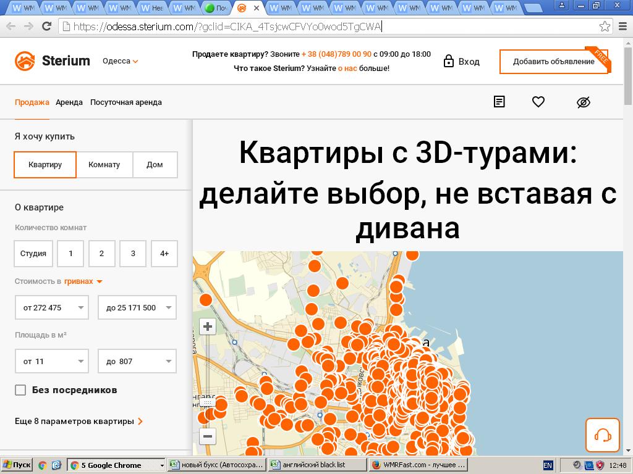Bookmark the page with the star icon
The width and height of the screenshot is (633, 474).
coord(605,27)
